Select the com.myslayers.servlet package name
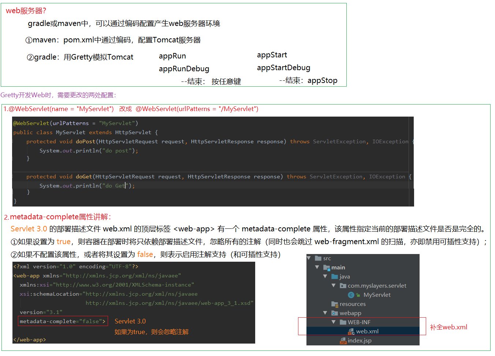Screen dimensions: 495x356 [377, 286]
